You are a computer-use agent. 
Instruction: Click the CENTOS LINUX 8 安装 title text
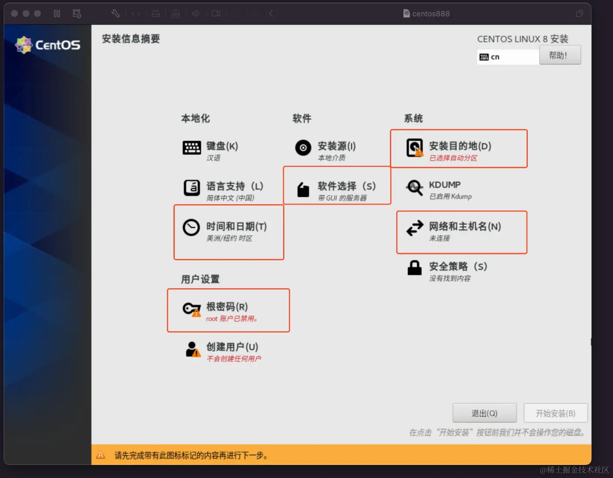pos(523,39)
